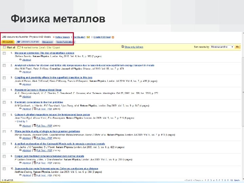Tick checkbox for result 5 Electronic correlations
The width and height of the screenshot is (244, 183).
4,102
